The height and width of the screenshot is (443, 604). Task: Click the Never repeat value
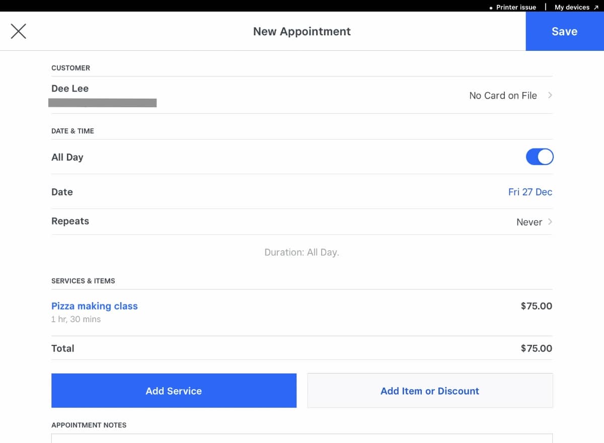[529, 222]
